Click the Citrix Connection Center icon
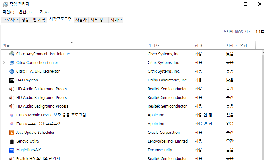This screenshot has width=264, height=160. click(x=12, y=63)
